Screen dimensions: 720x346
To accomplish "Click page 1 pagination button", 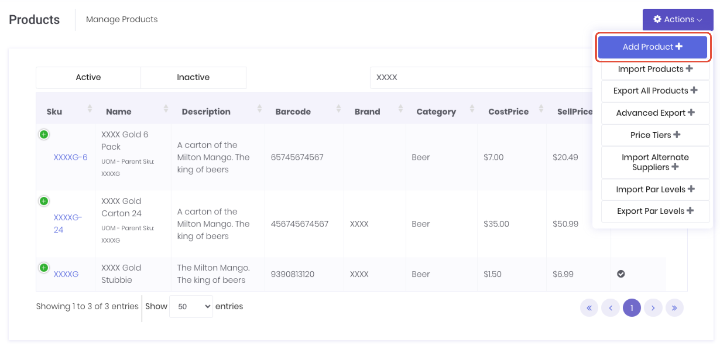I will [631, 308].
